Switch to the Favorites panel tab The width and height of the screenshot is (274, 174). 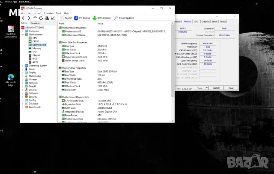(x=35, y=23)
